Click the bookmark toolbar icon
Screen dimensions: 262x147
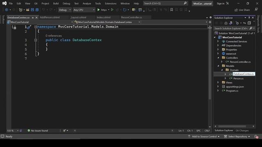[x=172, y=10]
